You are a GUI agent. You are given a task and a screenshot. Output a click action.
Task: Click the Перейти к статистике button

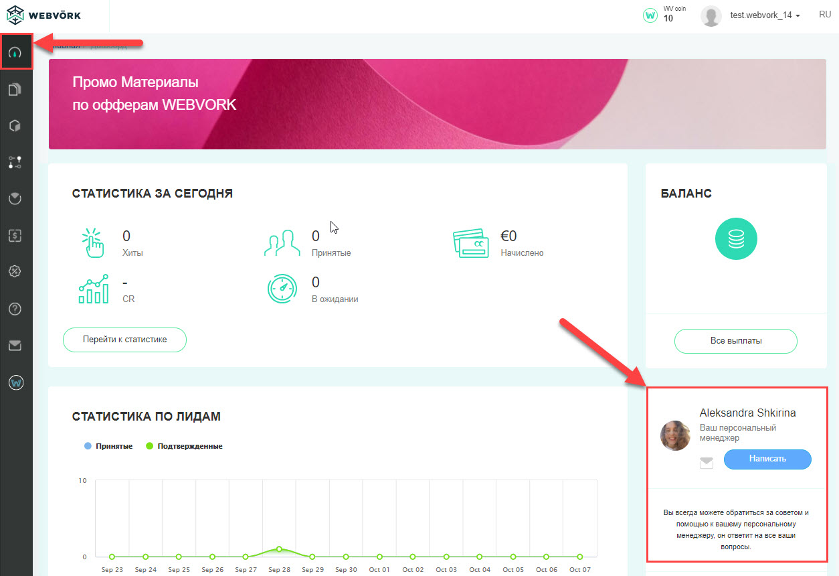point(124,340)
